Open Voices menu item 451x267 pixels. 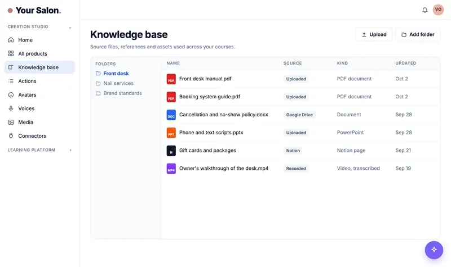click(x=39, y=108)
